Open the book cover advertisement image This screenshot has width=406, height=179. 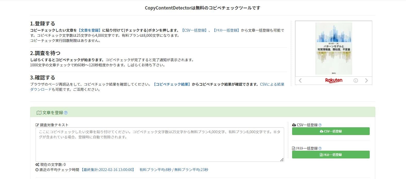click(x=334, y=49)
